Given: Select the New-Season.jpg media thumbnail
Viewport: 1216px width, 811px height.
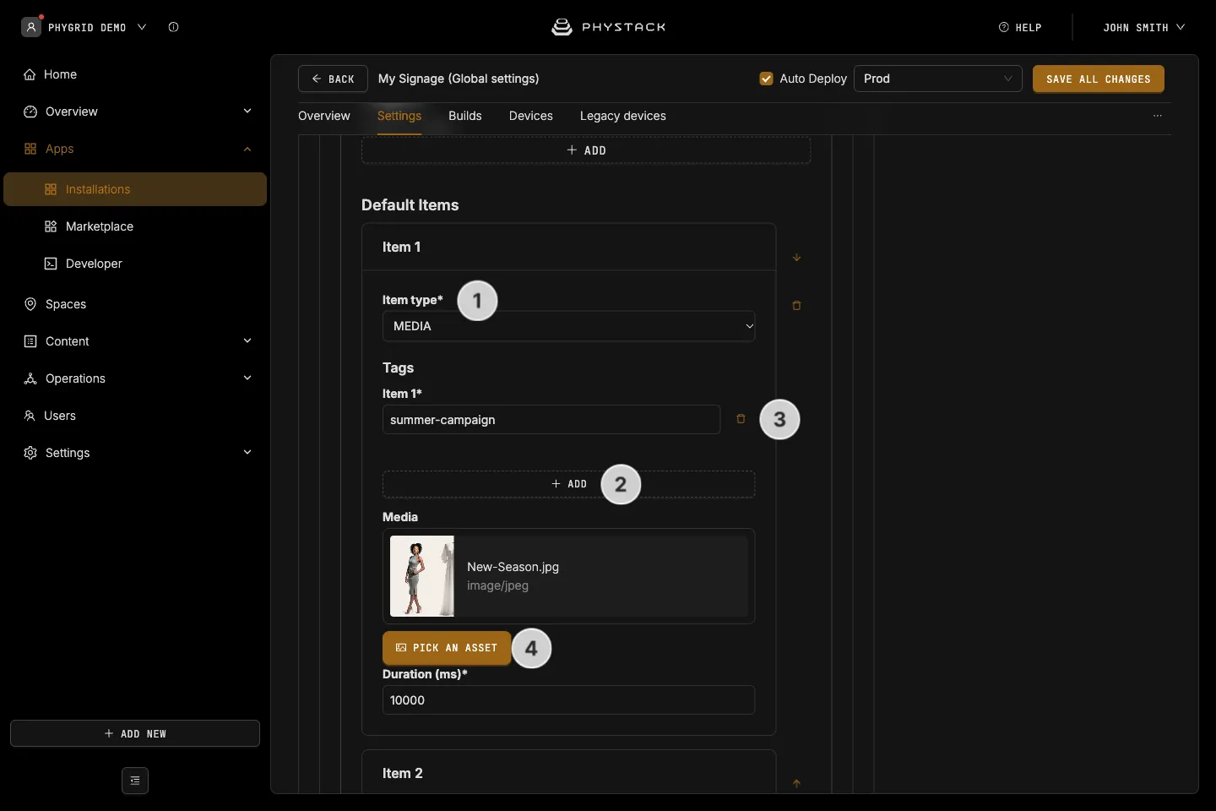Looking at the screenshot, I should [422, 576].
